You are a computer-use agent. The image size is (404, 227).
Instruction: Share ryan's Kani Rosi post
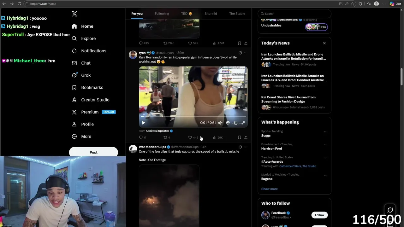(246, 137)
